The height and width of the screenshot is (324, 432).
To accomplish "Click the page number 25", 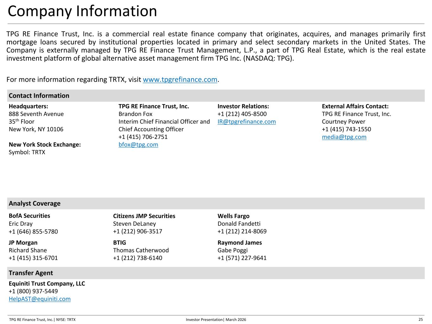I will [421, 320].
